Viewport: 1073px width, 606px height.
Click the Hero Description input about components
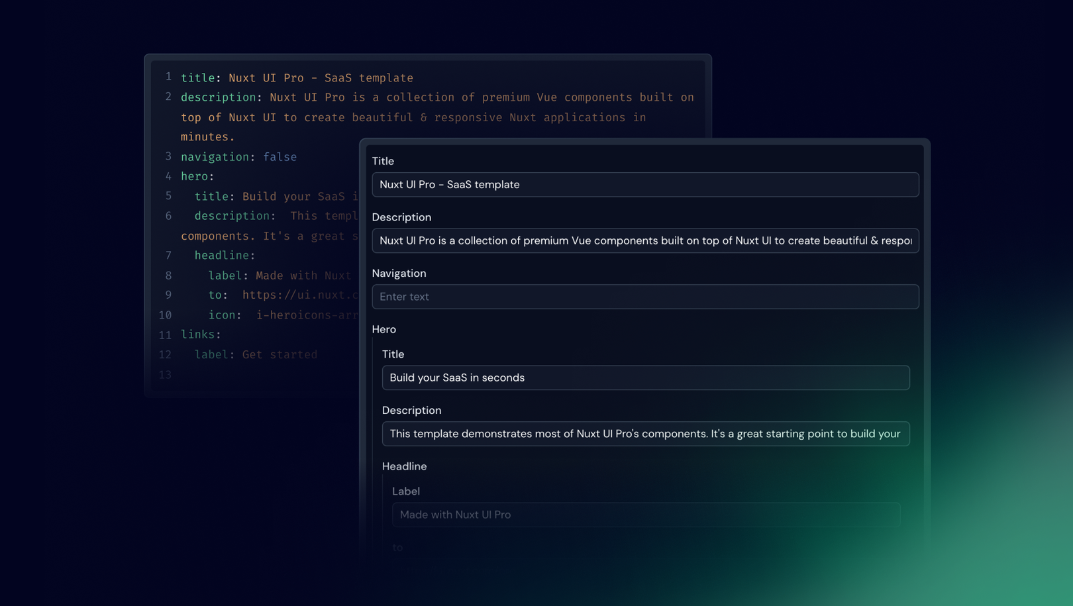click(645, 434)
